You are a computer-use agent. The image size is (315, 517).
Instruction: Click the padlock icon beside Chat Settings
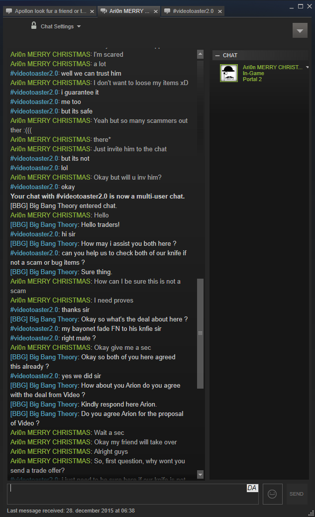click(x=34, y=25)
